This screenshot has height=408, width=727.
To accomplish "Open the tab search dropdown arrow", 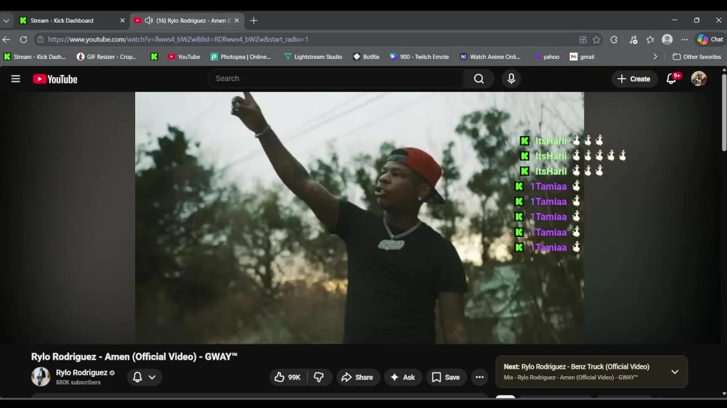I will tap(6, 20).
